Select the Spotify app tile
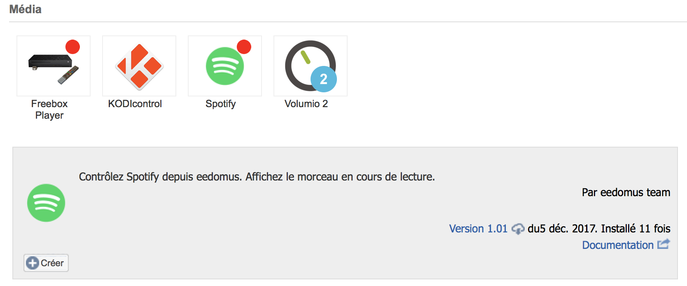This screenshot has height=286, width=687. 225,66
